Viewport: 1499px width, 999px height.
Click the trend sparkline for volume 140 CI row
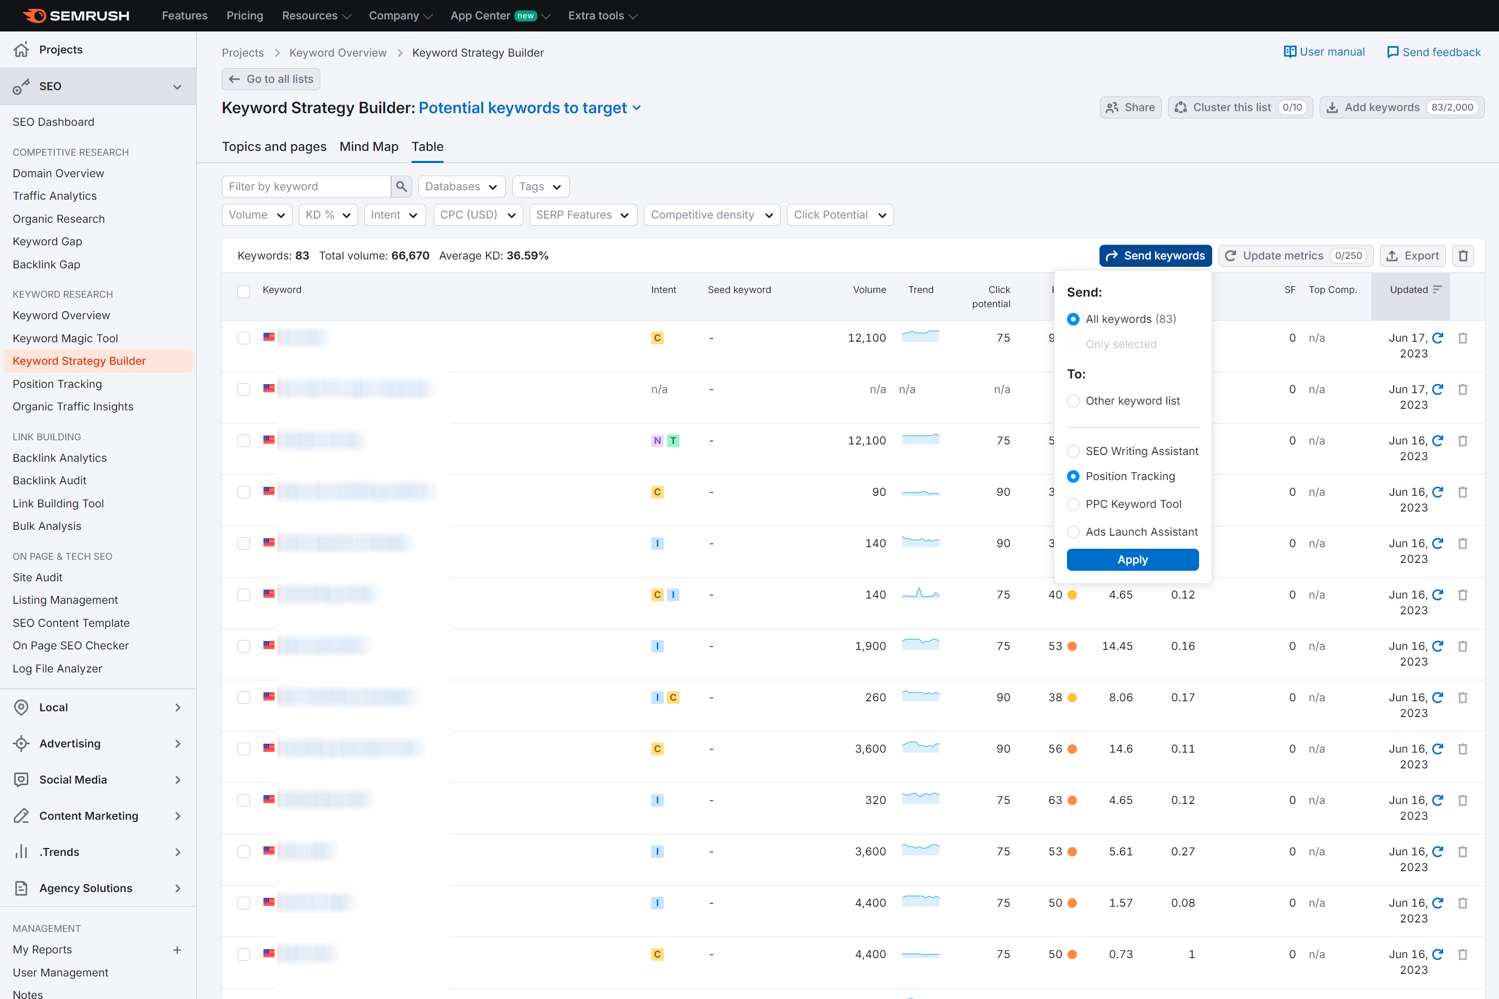tap(920, 593)
